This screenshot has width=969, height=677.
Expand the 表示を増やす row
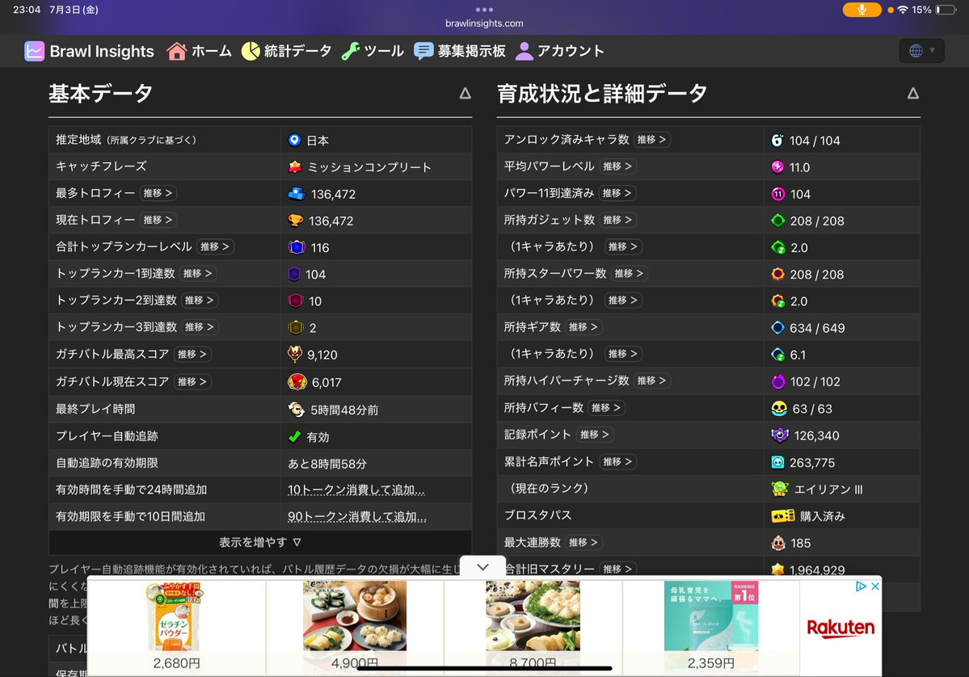coord(260,542)
